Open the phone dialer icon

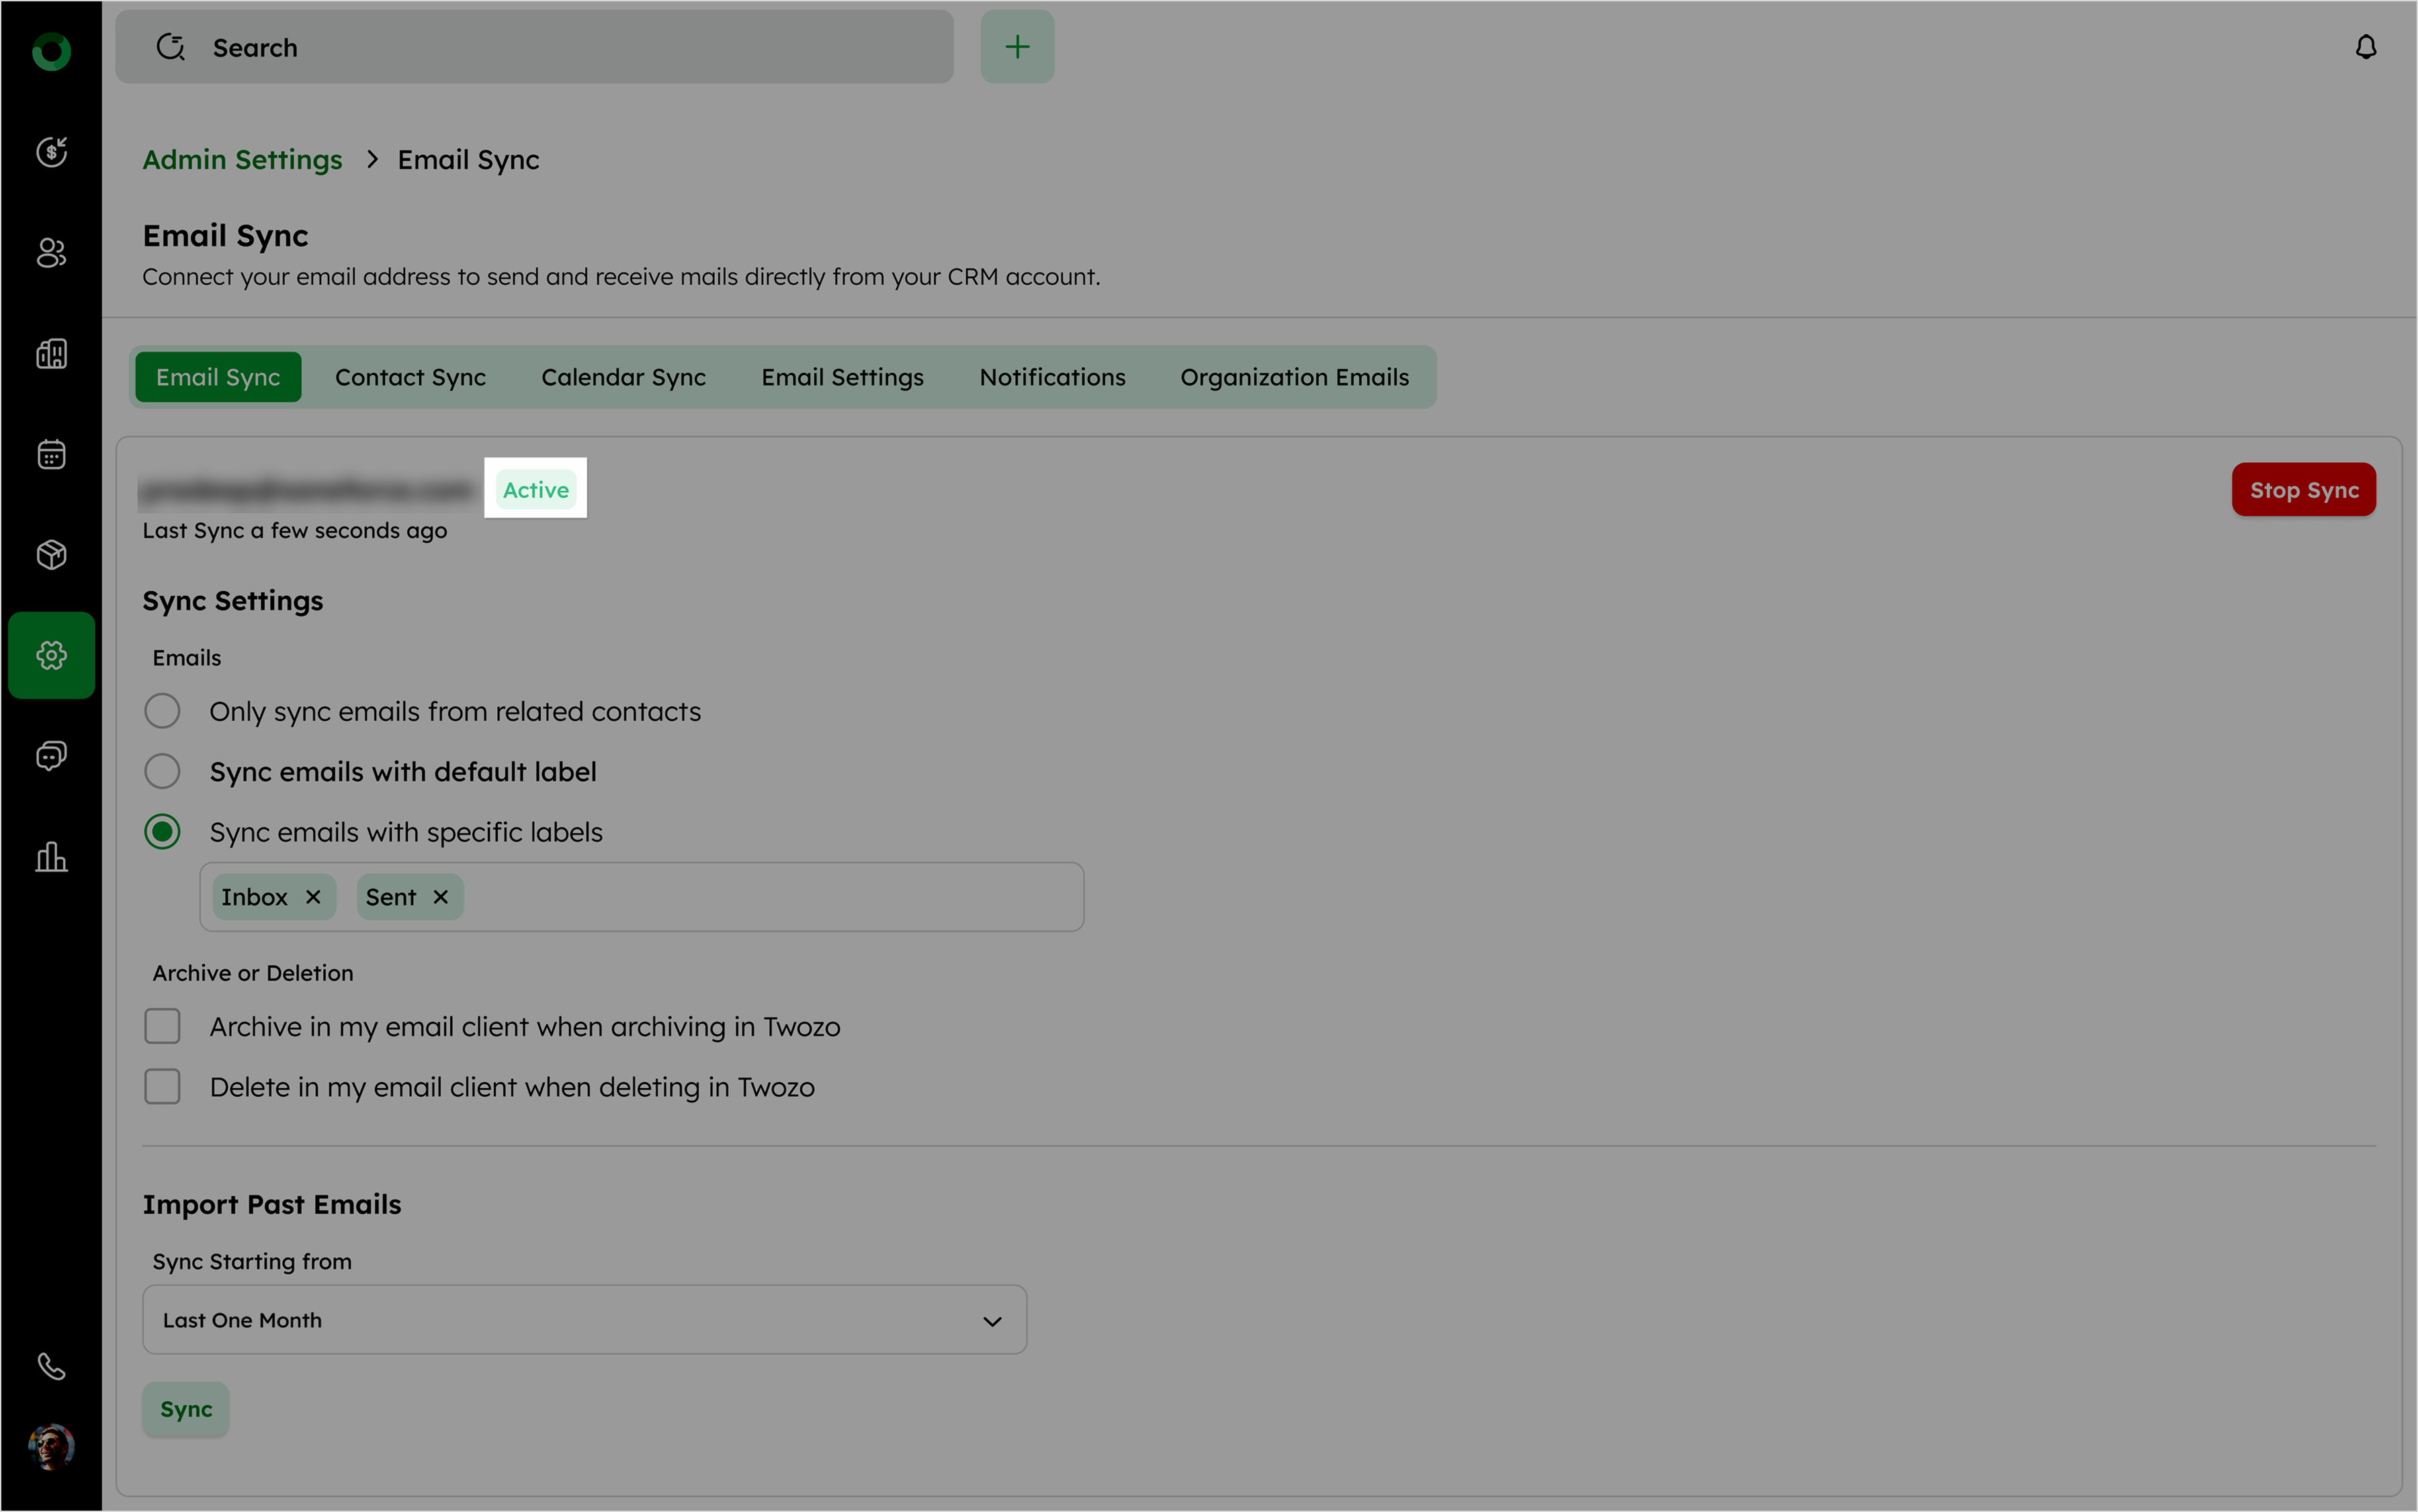pos(51,1366)
